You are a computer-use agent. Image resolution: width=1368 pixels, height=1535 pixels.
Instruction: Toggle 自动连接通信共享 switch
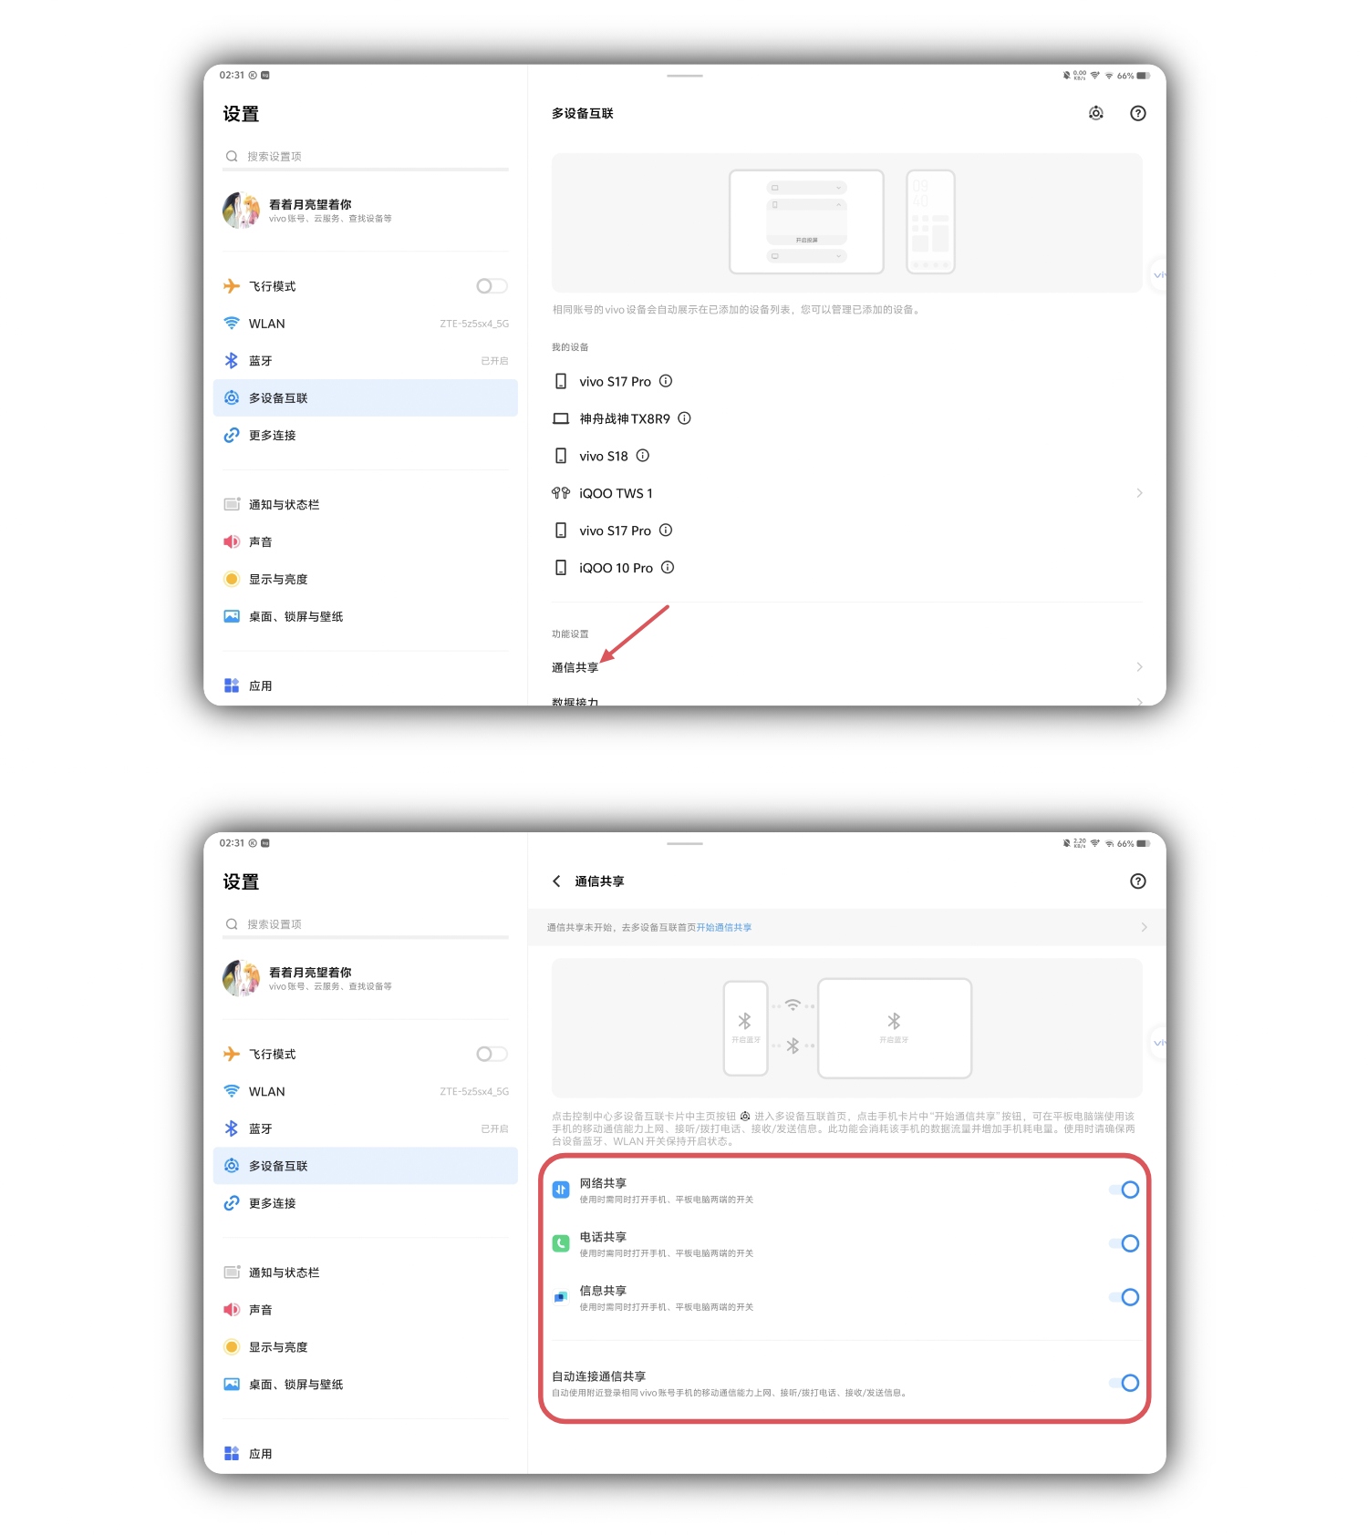(1124, 1383)
